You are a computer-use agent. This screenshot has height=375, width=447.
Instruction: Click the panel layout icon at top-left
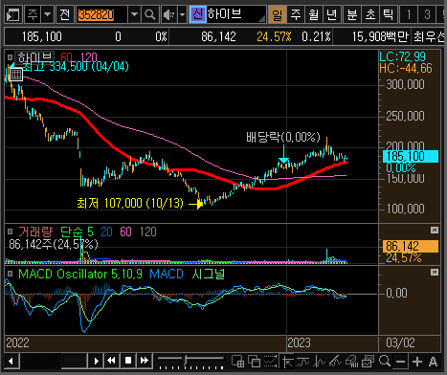coord(13,14)
